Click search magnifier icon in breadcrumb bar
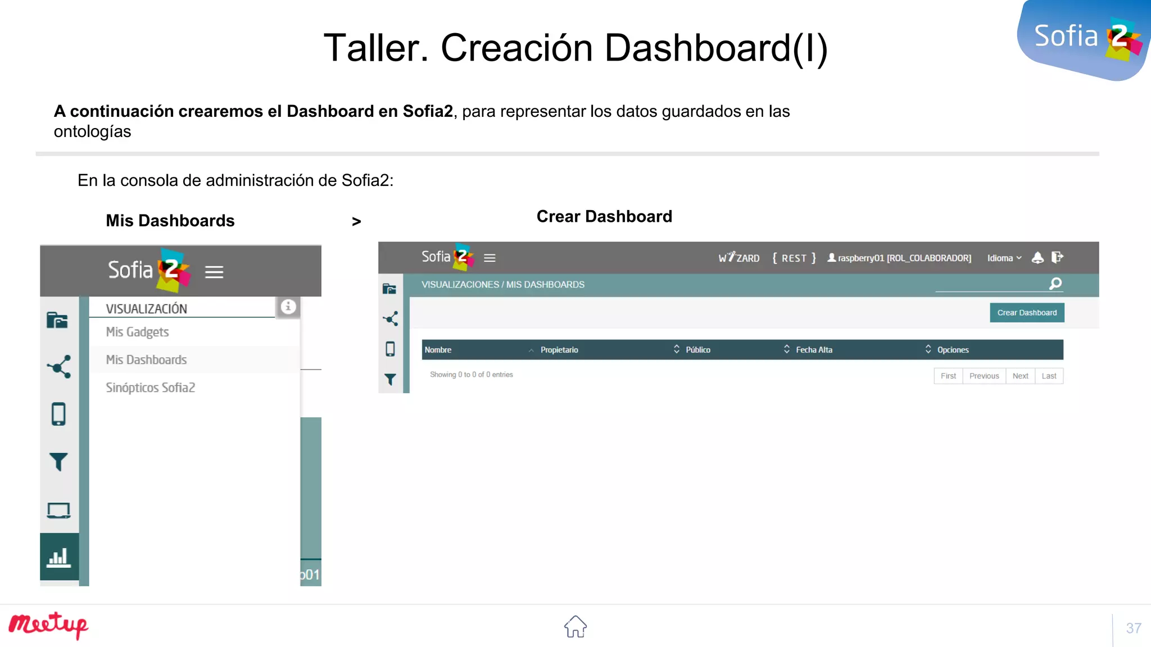 tap(1055, 284)
